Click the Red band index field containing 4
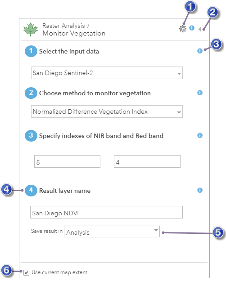The image size is (226, 285). coord(147,161)
